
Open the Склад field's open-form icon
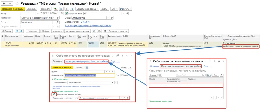(112, 17)
